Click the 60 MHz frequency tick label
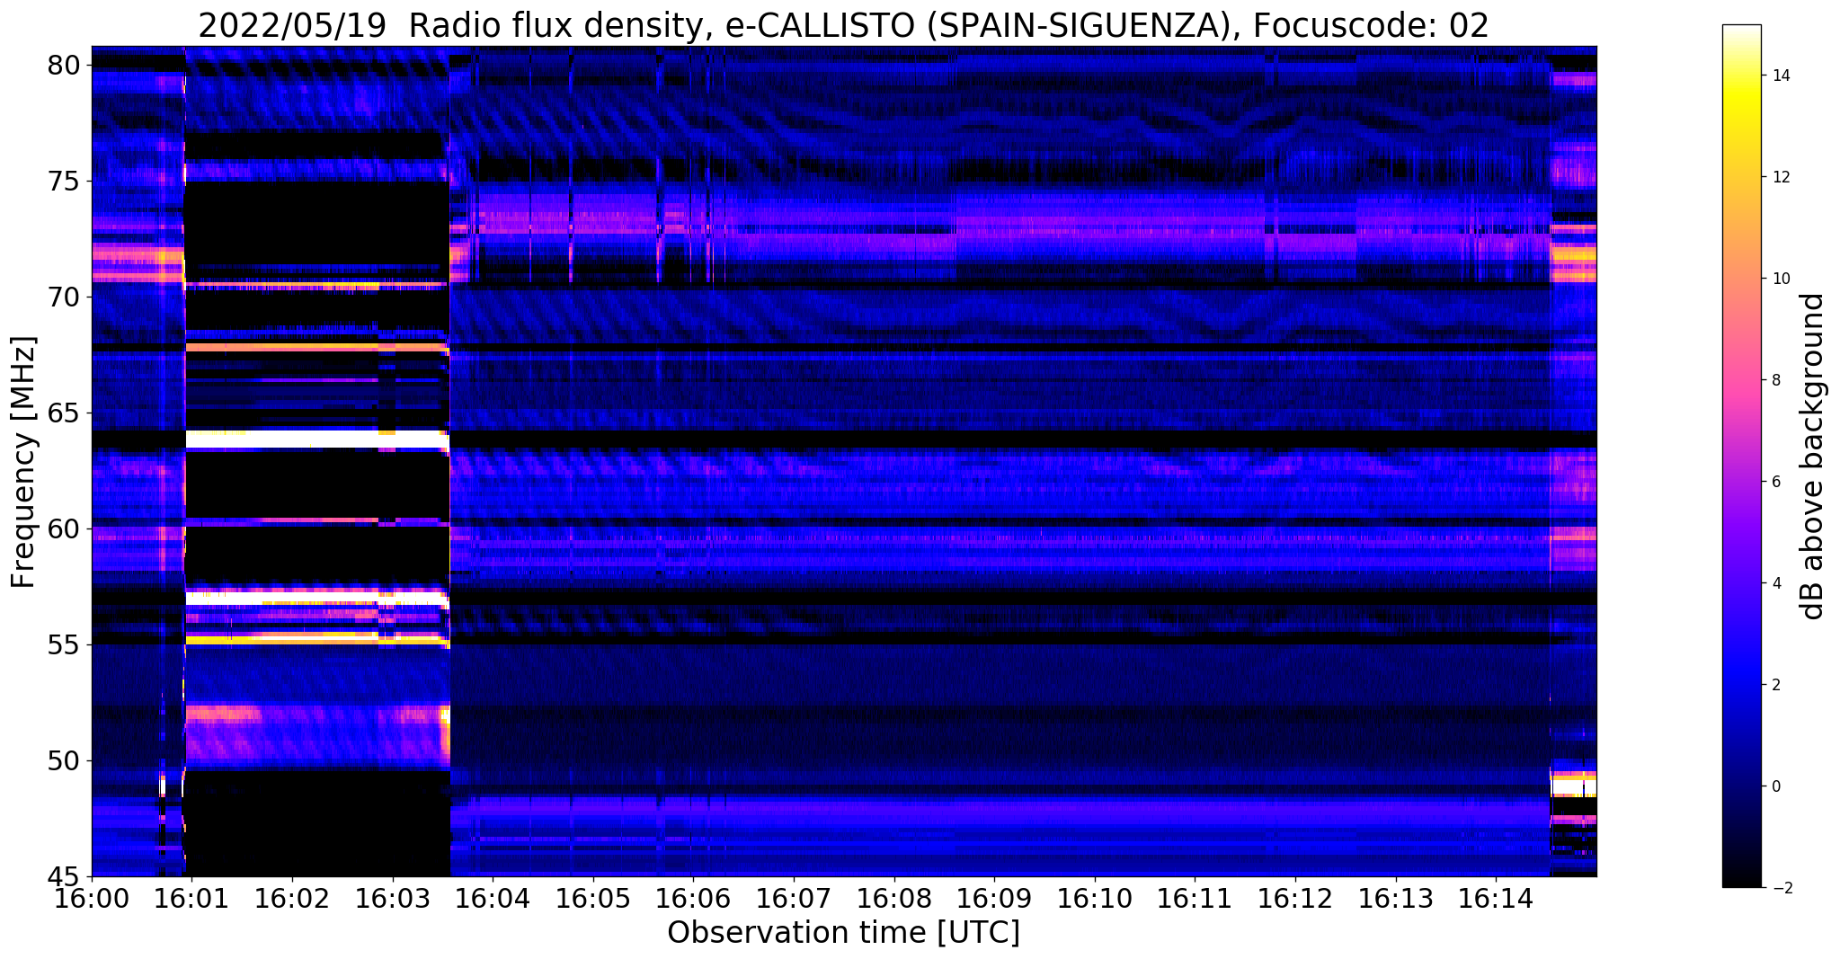The image size is (1840, 959). [65, 529]
